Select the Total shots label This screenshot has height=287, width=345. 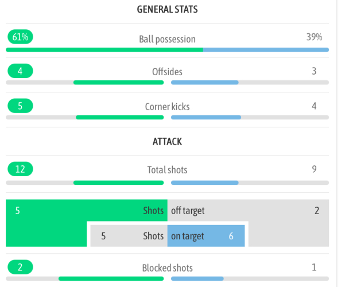167,170
